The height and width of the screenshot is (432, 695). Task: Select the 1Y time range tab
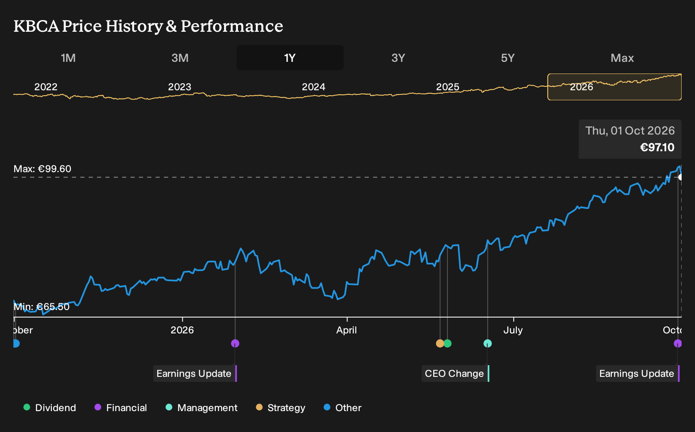coord(290,58)
